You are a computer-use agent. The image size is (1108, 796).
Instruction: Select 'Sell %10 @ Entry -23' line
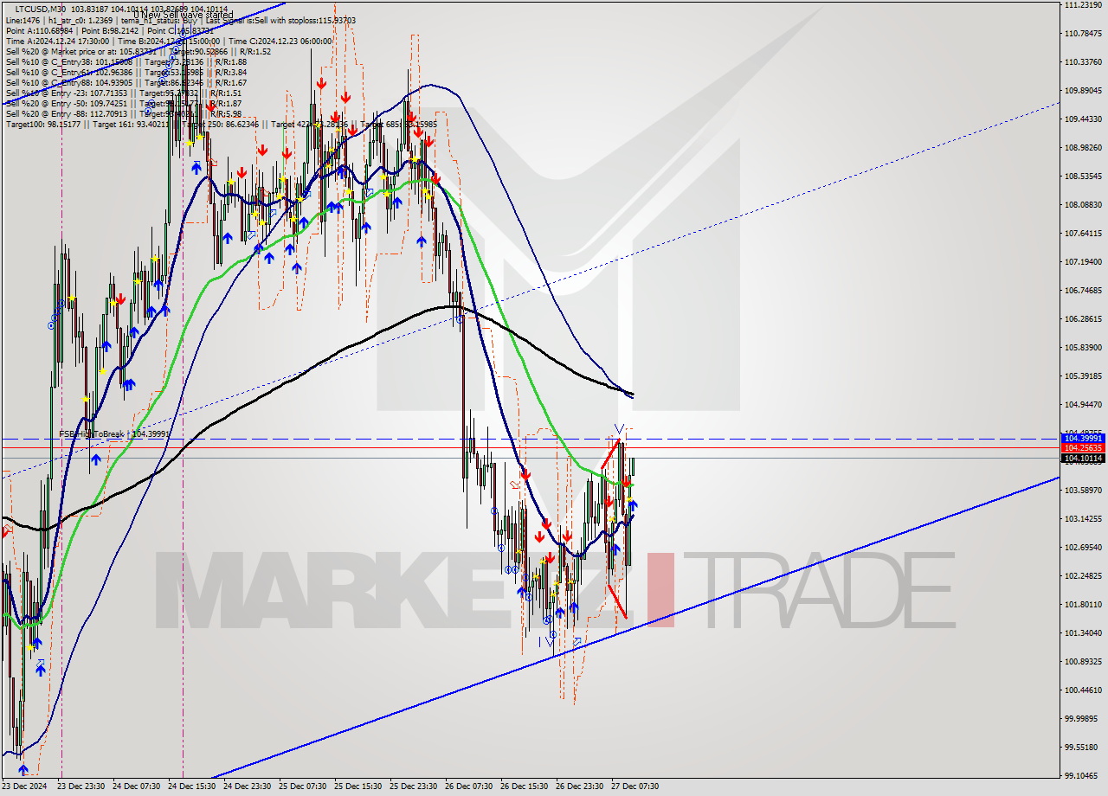point(124,93)
